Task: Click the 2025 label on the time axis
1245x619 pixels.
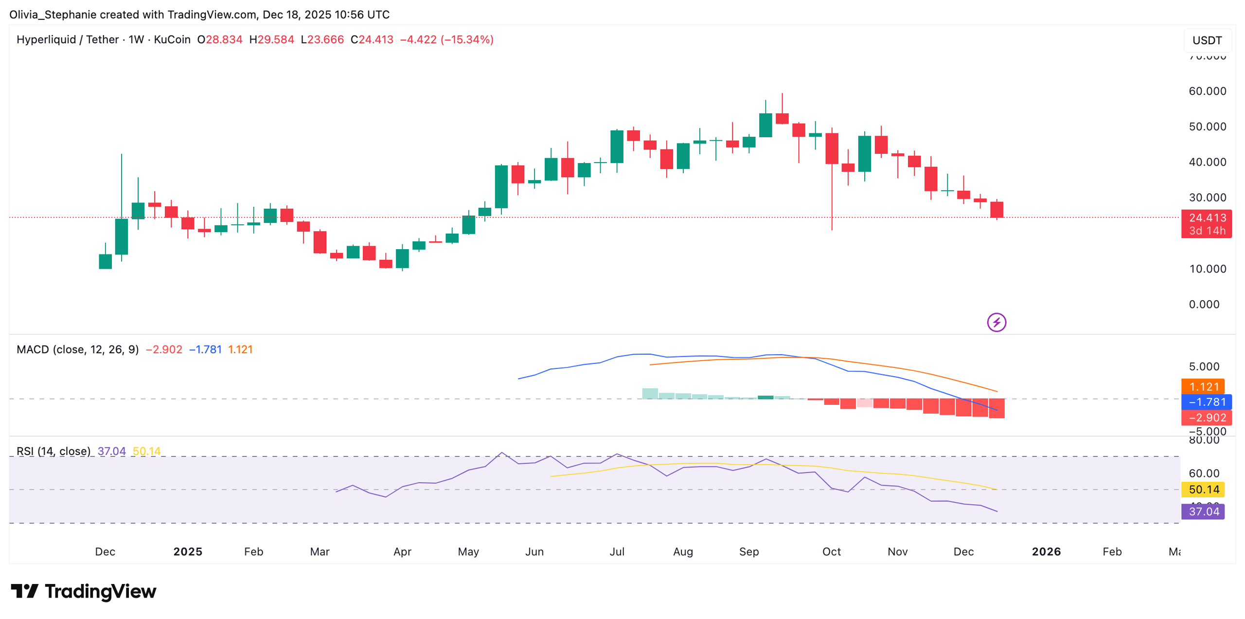Action: pyautogui.click(x=189, y=552)
